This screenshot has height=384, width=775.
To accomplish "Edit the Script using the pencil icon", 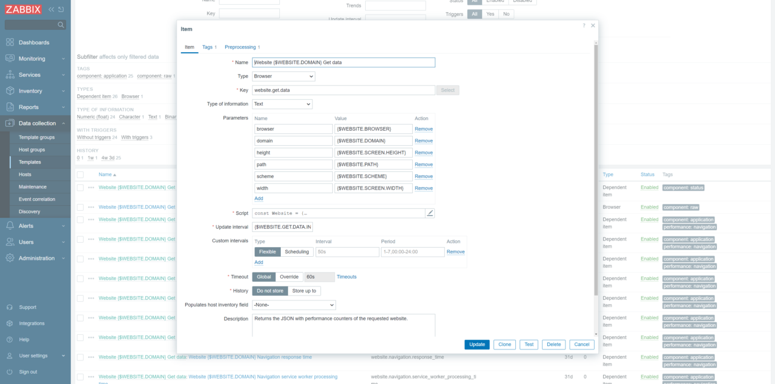I will [x=430, y=213].
